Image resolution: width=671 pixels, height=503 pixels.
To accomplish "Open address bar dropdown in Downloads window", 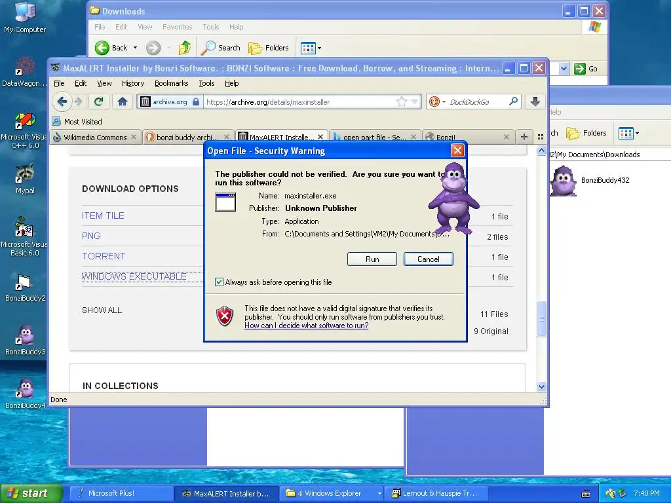I will click(x=564, y=68).
